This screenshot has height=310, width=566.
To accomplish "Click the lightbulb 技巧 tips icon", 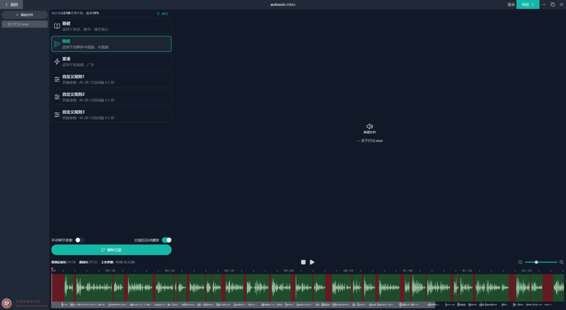I will coord(158,13).
